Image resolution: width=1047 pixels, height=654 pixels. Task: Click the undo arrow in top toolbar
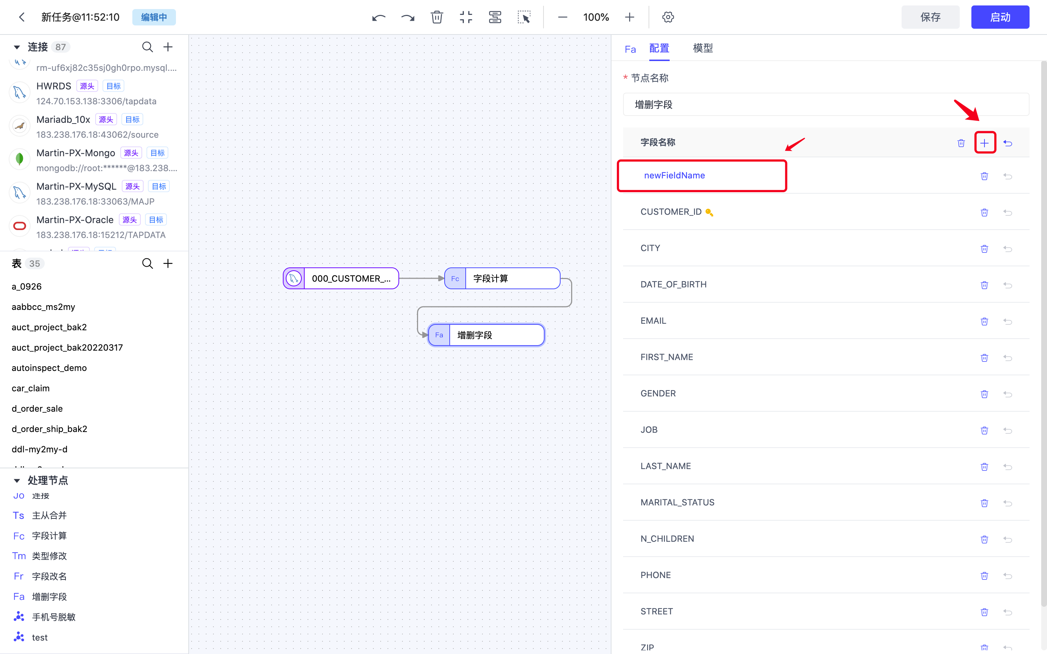click(378, 17)
